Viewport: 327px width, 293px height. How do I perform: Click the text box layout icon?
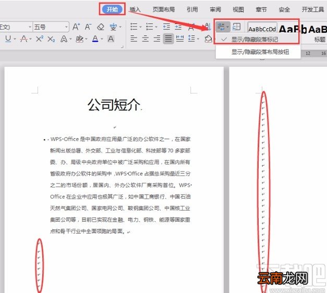236,27
